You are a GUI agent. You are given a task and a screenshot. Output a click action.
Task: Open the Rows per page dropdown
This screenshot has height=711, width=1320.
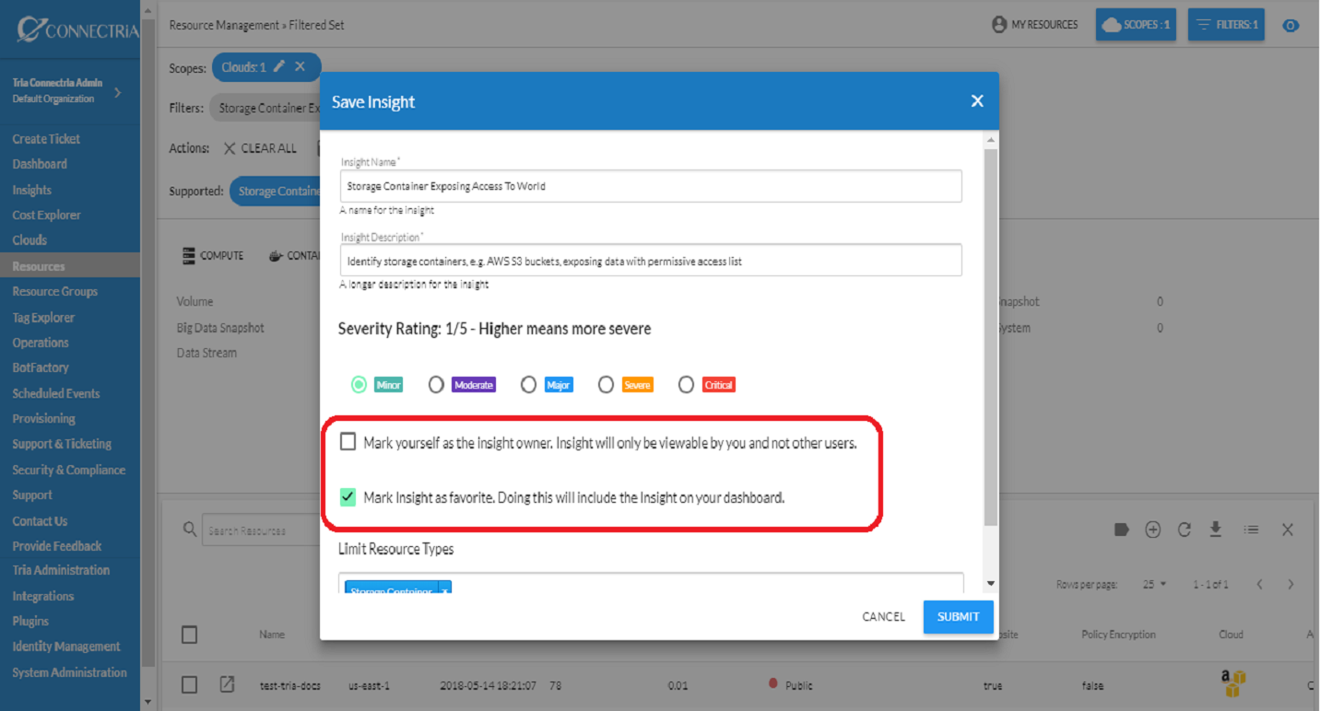1155,585
